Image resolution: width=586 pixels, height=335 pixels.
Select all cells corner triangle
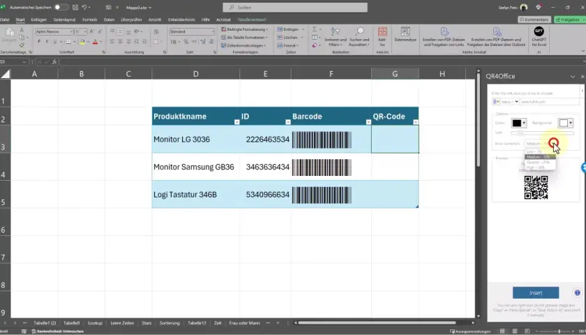[x=6, y=74]
